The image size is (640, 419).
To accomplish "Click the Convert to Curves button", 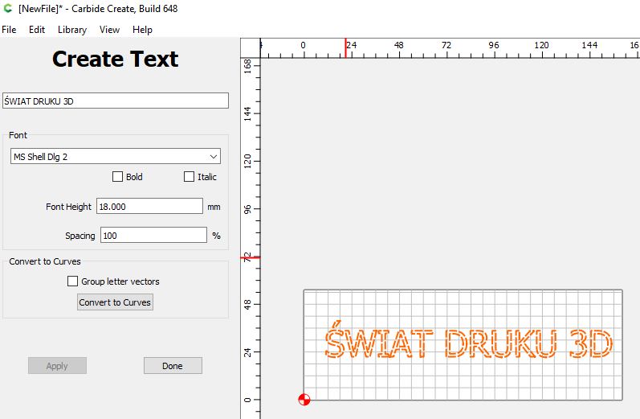I will click(115, 302).
